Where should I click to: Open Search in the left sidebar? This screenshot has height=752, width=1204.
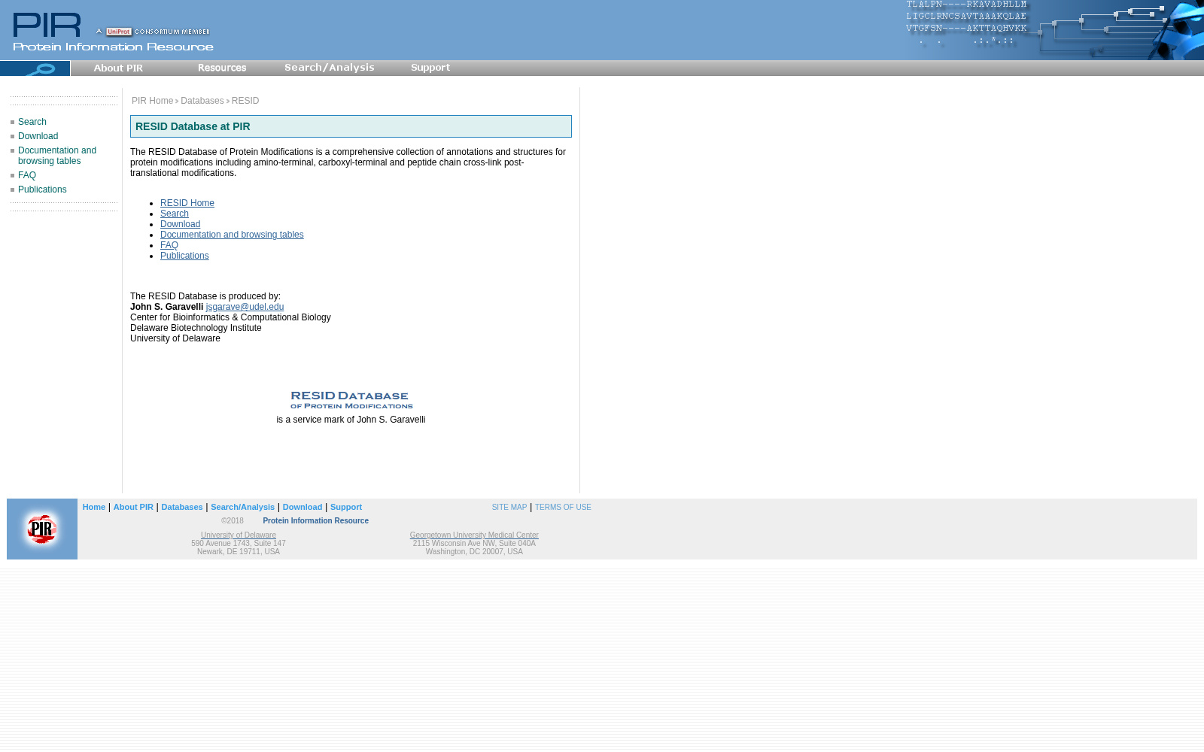[x=32, y=122]
